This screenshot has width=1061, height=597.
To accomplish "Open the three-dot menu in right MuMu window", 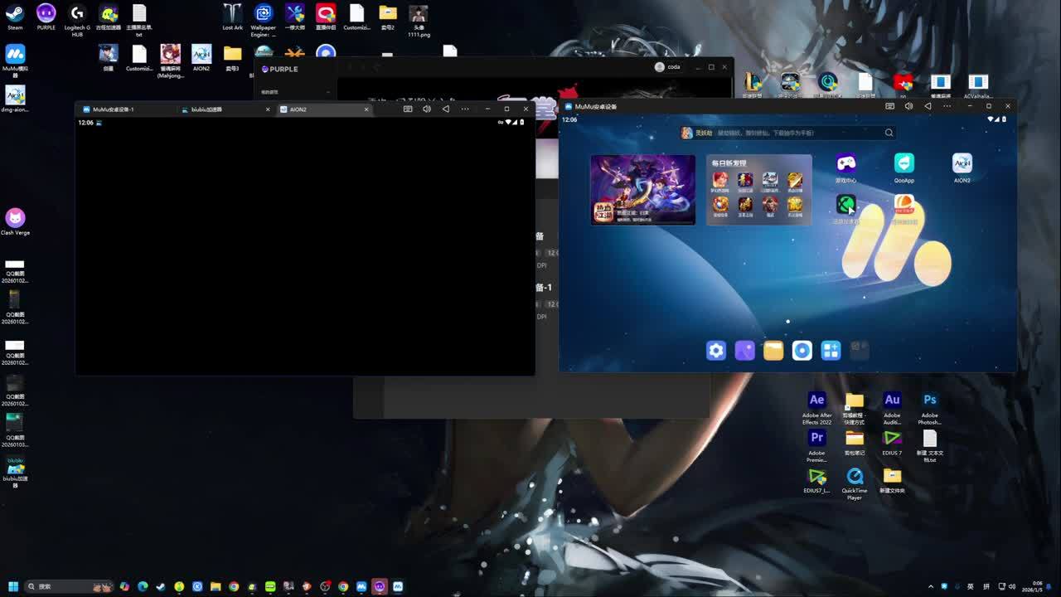I will (x=947, y=106).
